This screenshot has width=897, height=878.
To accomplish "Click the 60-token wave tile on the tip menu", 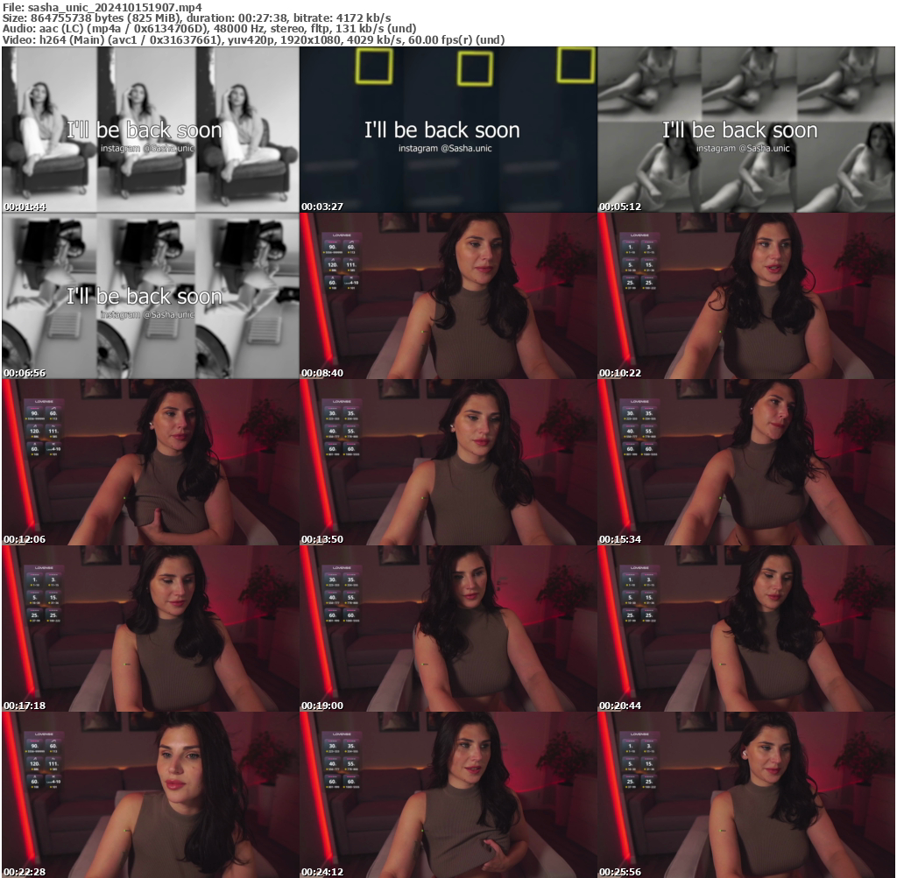I will pos(351,248).
